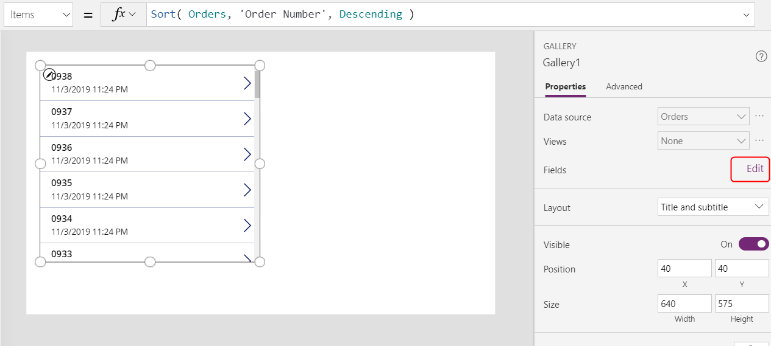Open order 0938 arrow

click(x=247, y=83)
